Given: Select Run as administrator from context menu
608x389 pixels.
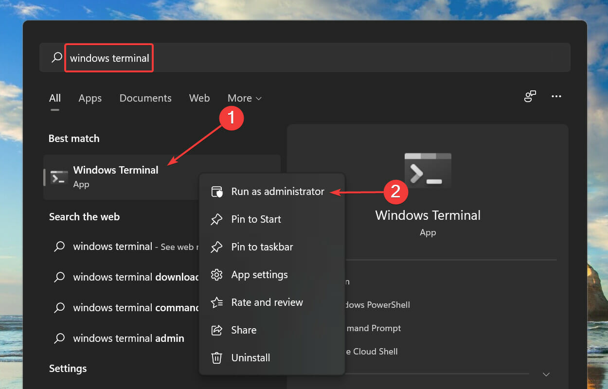Looking at the screenshot, I should (272, 192).
